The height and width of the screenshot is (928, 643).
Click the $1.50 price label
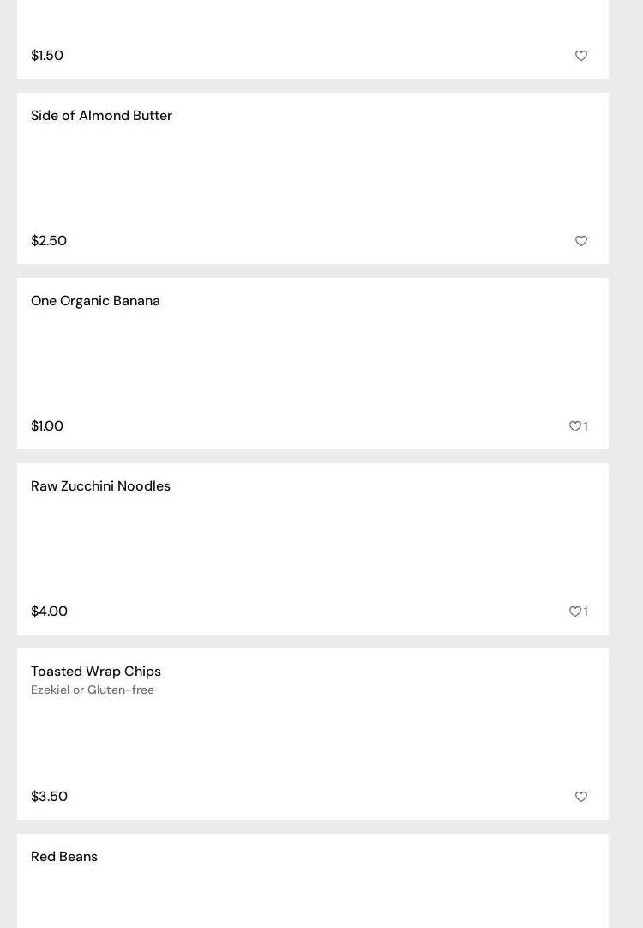(47, 56)
